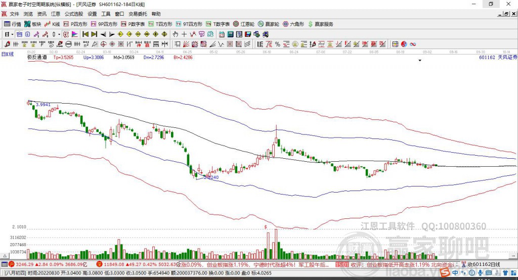Viewport: 518px width, 280px height.
Task: Open the T四方形 tool
Action: click(x=160, y=24)
